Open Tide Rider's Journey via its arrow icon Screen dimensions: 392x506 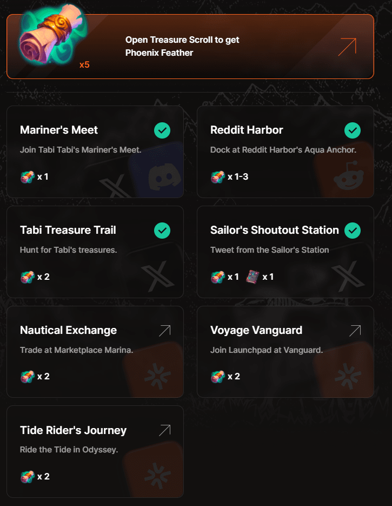164,431
